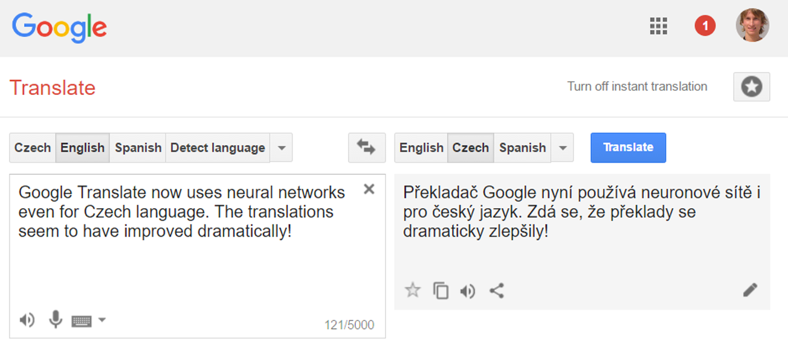Go to the Google logo homepage
The height and width of the screenshot is (363, 788).
coord(59,27)
